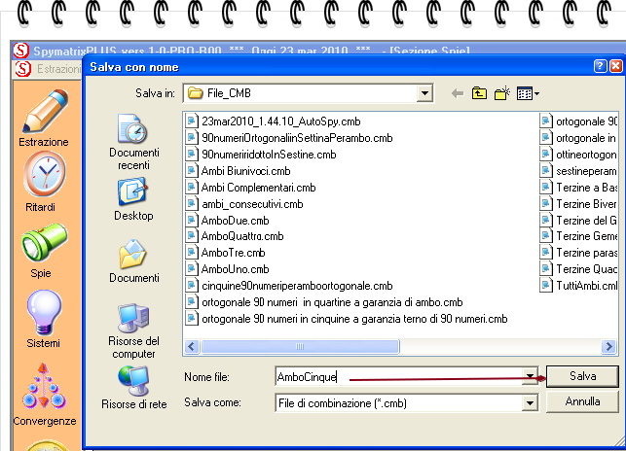Click the right scroll arrow of file list
Viewport: 626px width, 451px height.
click(608, 347)
